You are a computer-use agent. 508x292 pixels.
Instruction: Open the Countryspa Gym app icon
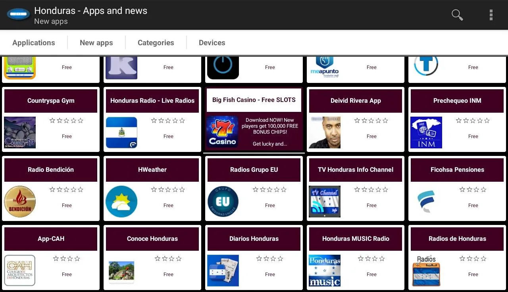coord(20,133)
